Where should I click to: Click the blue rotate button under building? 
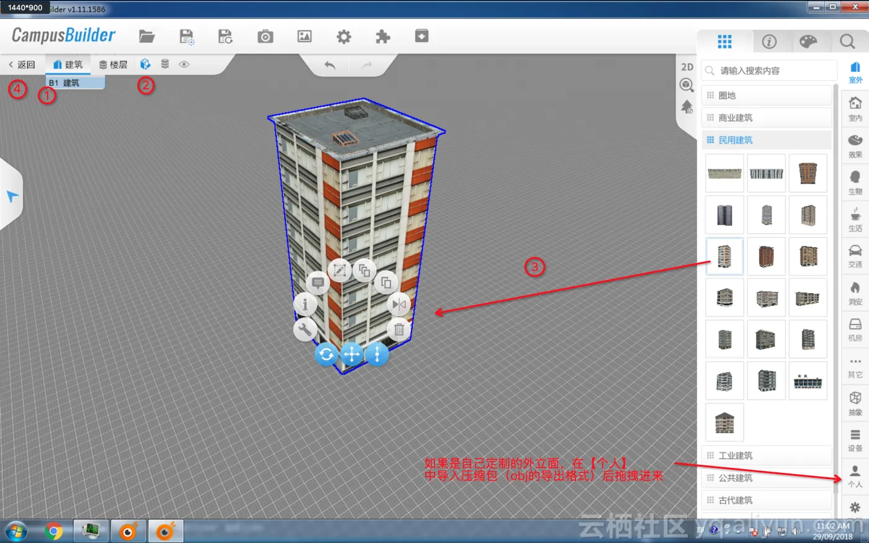[x=326, y=354]
